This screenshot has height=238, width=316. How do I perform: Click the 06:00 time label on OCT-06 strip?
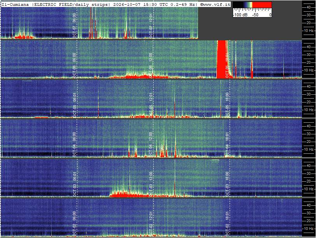tap(74, 57)
